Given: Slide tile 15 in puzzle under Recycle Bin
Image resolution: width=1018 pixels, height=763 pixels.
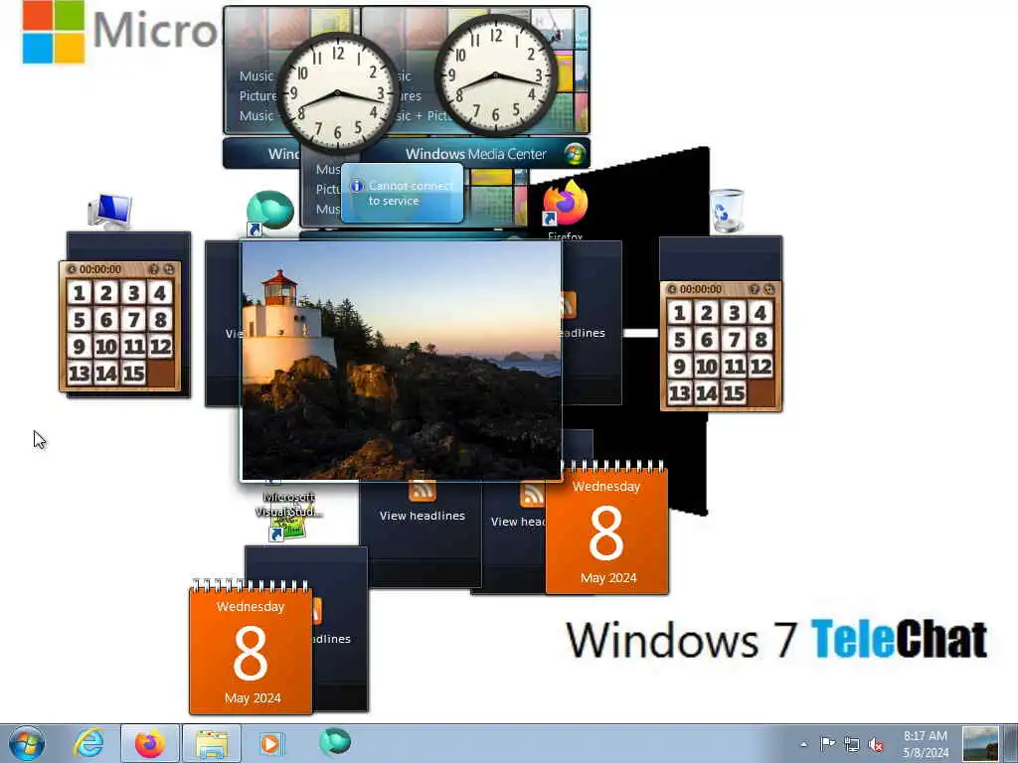Looking at the screenshot, I should tap(735, 393).
